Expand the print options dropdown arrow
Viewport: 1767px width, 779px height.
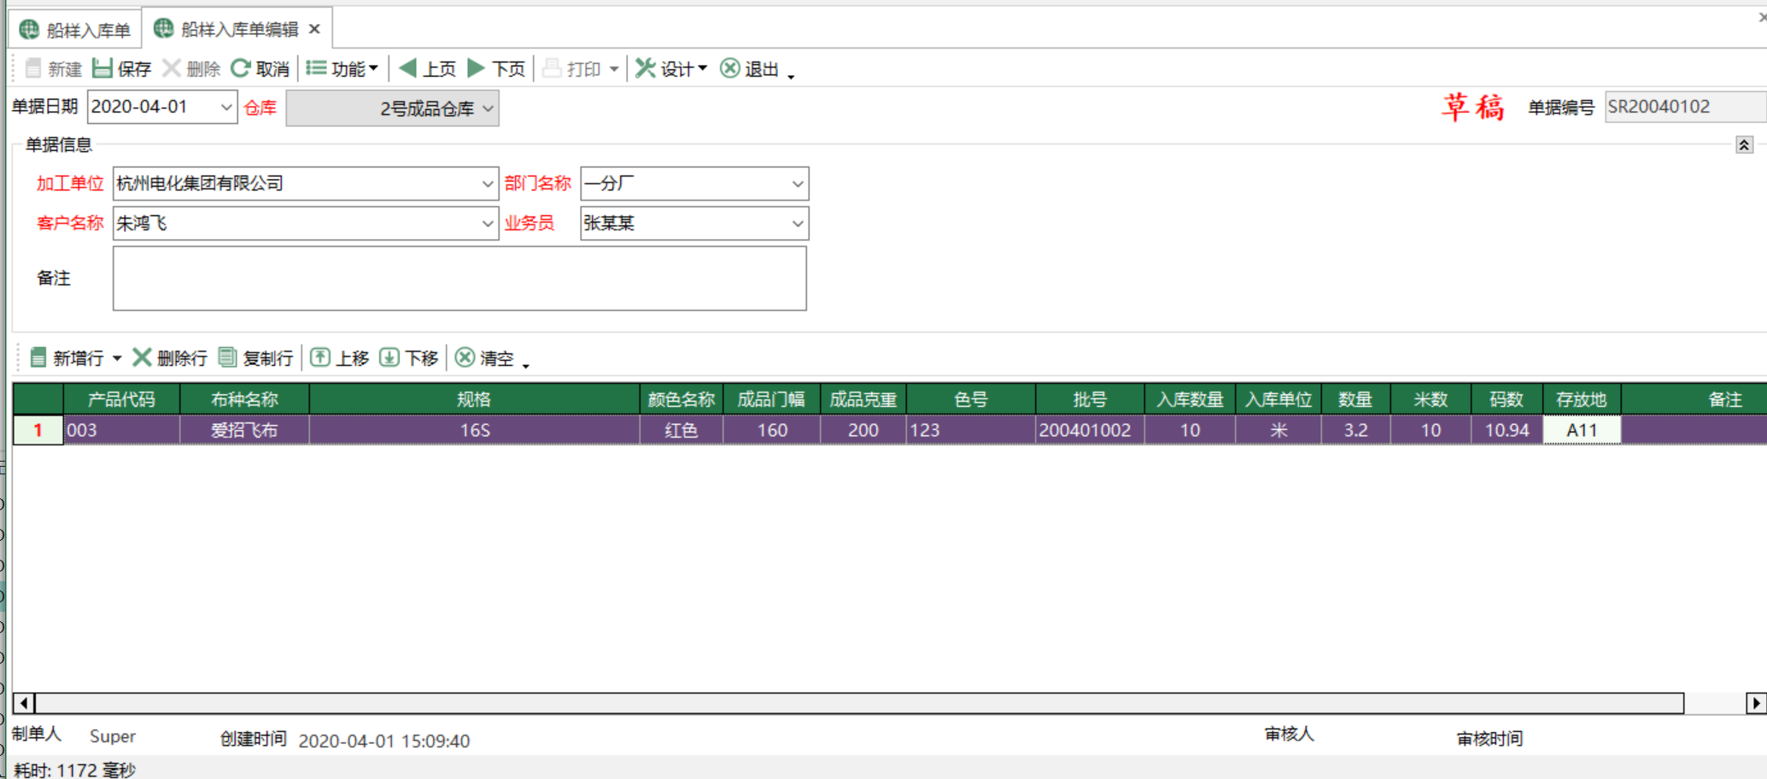pyautogui.click(x=614, y=69)
